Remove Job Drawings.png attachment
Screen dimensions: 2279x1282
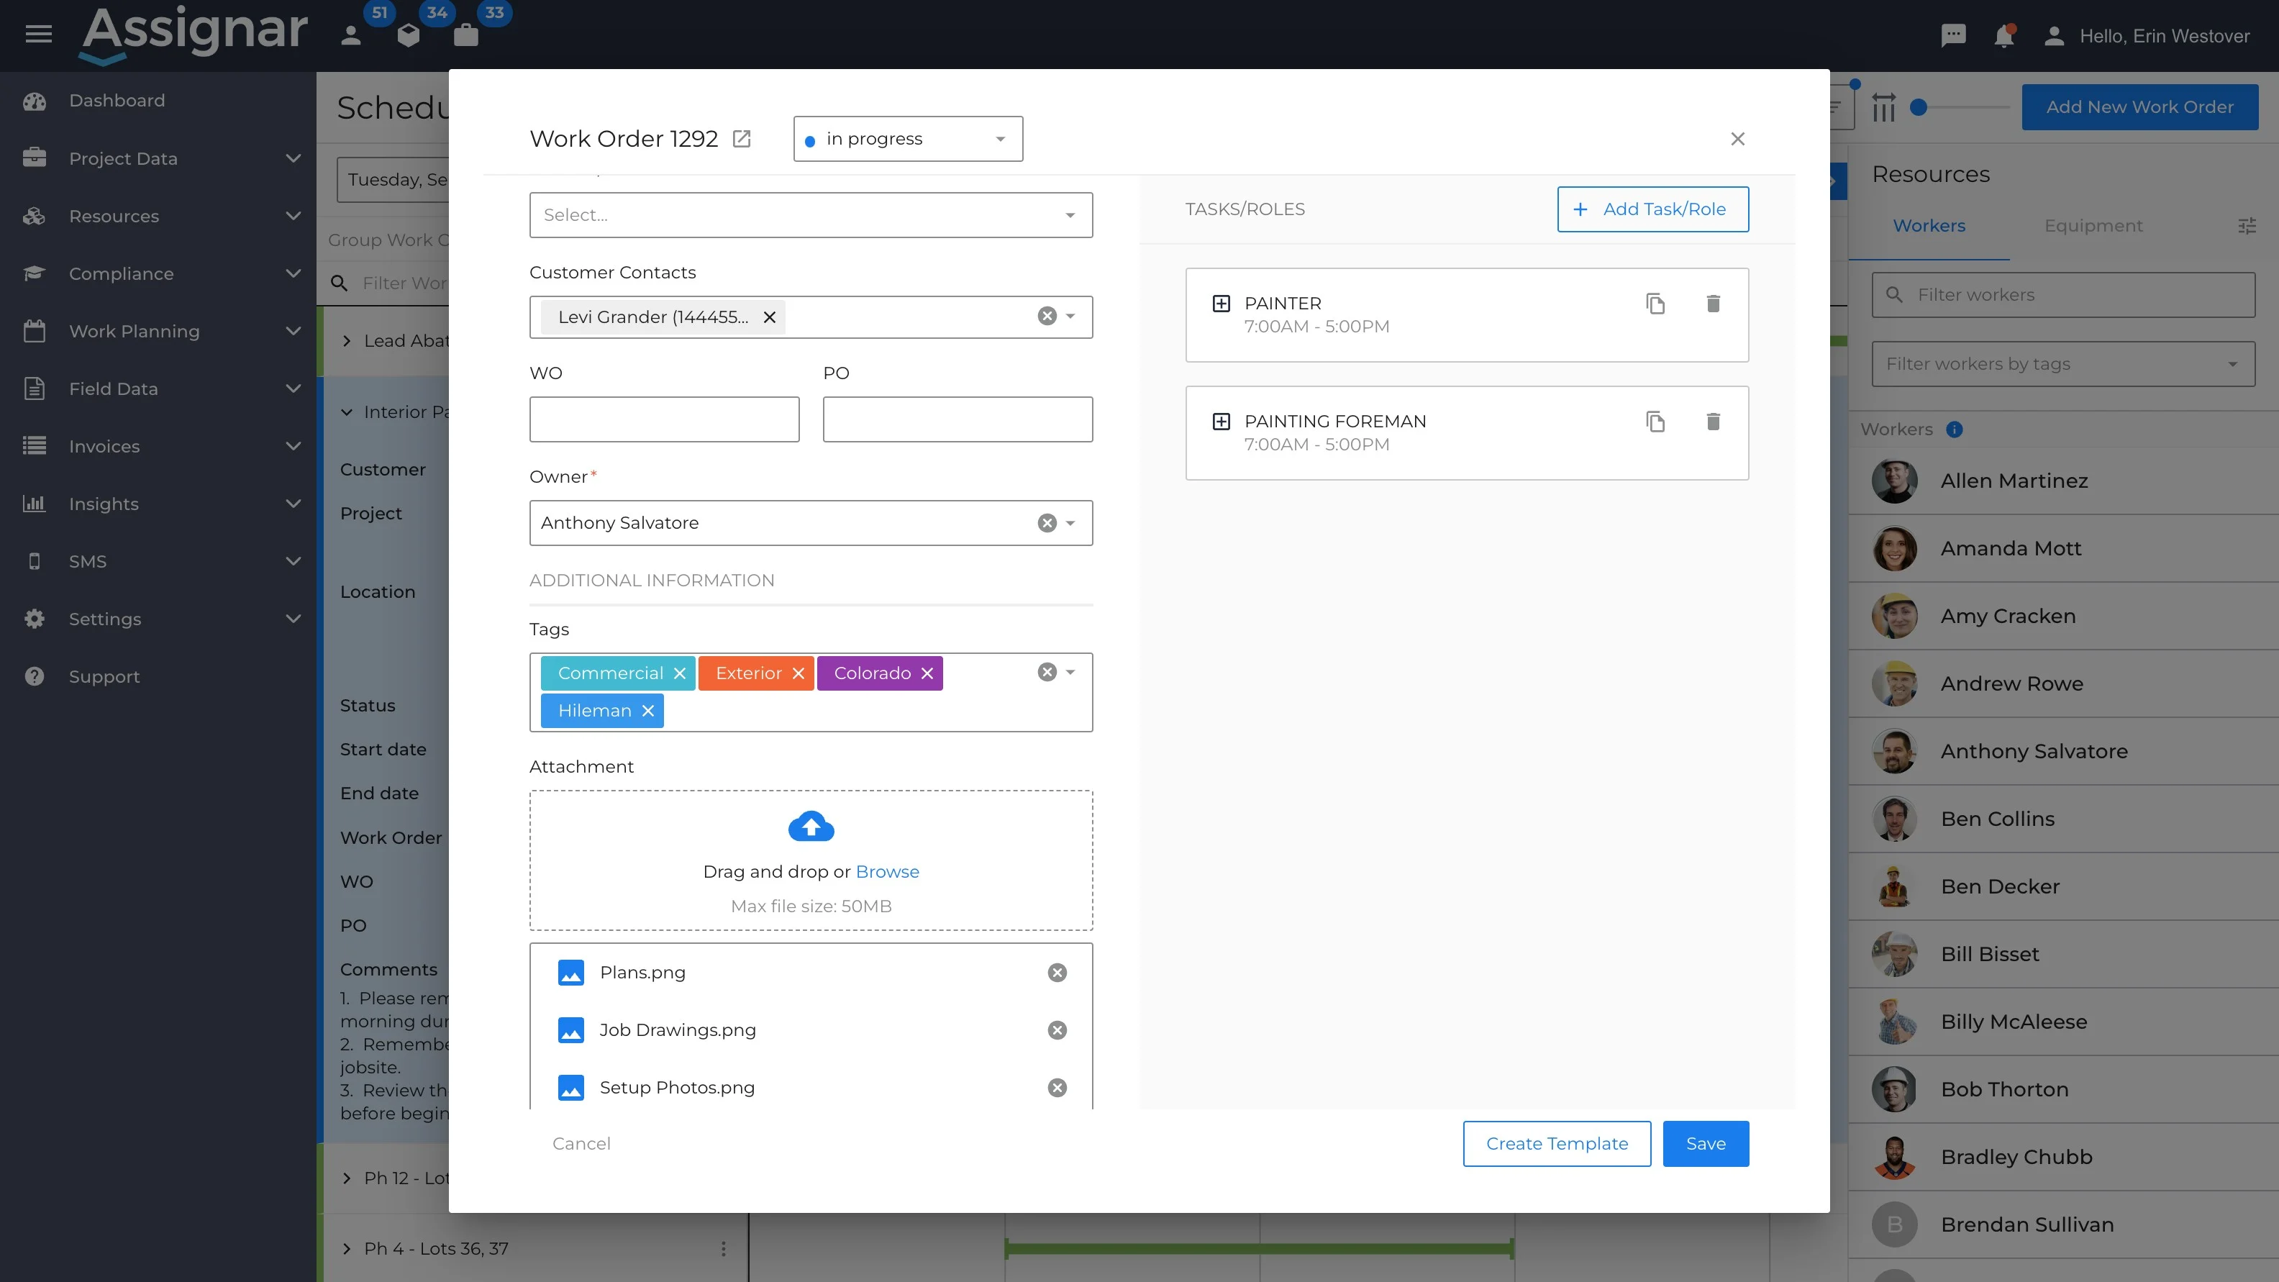point(1057,1030)
